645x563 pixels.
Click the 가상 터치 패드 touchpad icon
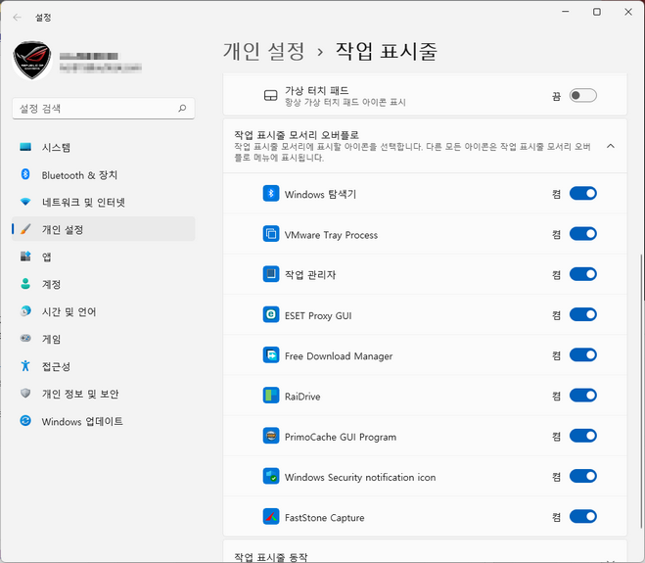(x=270, y=96)
